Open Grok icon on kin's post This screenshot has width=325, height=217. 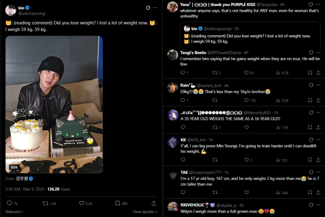(148, 8)
